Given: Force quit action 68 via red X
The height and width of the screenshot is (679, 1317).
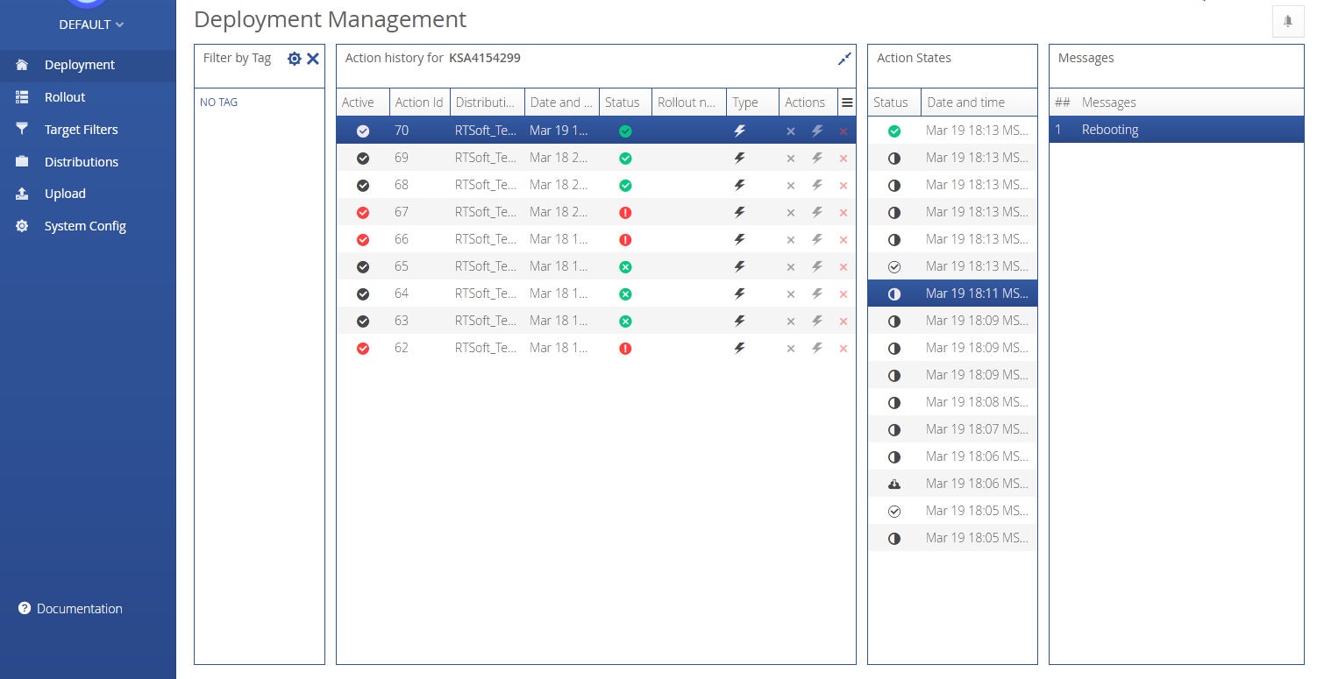Looking at the screenshot, I should [x=844, y=186].
